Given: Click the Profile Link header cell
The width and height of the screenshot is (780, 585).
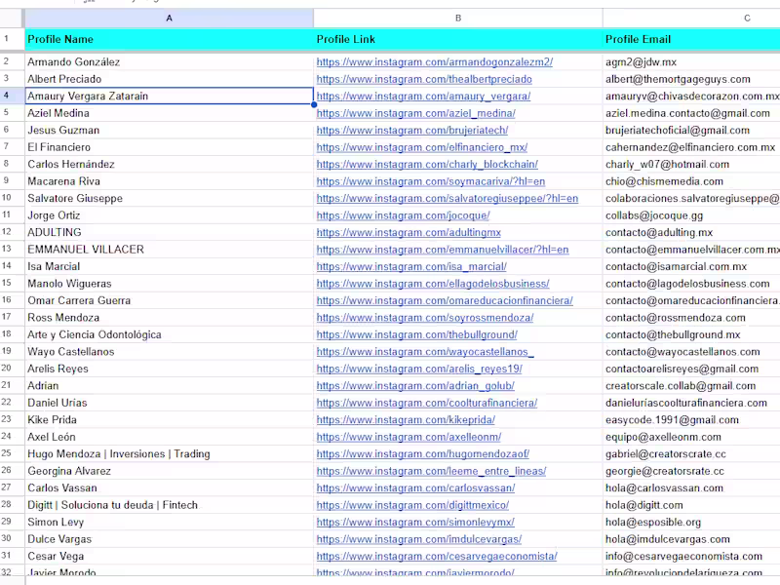Looking at the screenshot, I should tap(458, 39).
